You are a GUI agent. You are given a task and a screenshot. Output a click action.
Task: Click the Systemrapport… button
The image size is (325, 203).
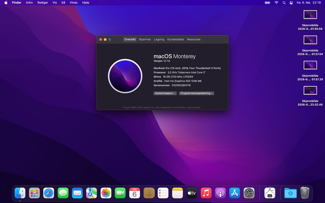click(165, 93)
